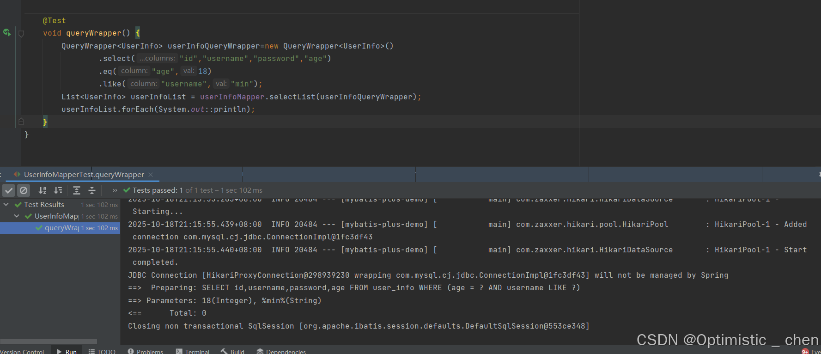The width and height of the screenshot is (821, 354).
Task: Click the "min" string literal in code
Action: pyautogui.click(x=242, y=84)
